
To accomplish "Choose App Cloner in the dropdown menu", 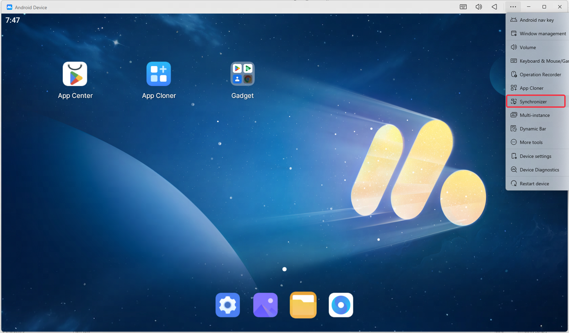I will (x=537, y=88).
